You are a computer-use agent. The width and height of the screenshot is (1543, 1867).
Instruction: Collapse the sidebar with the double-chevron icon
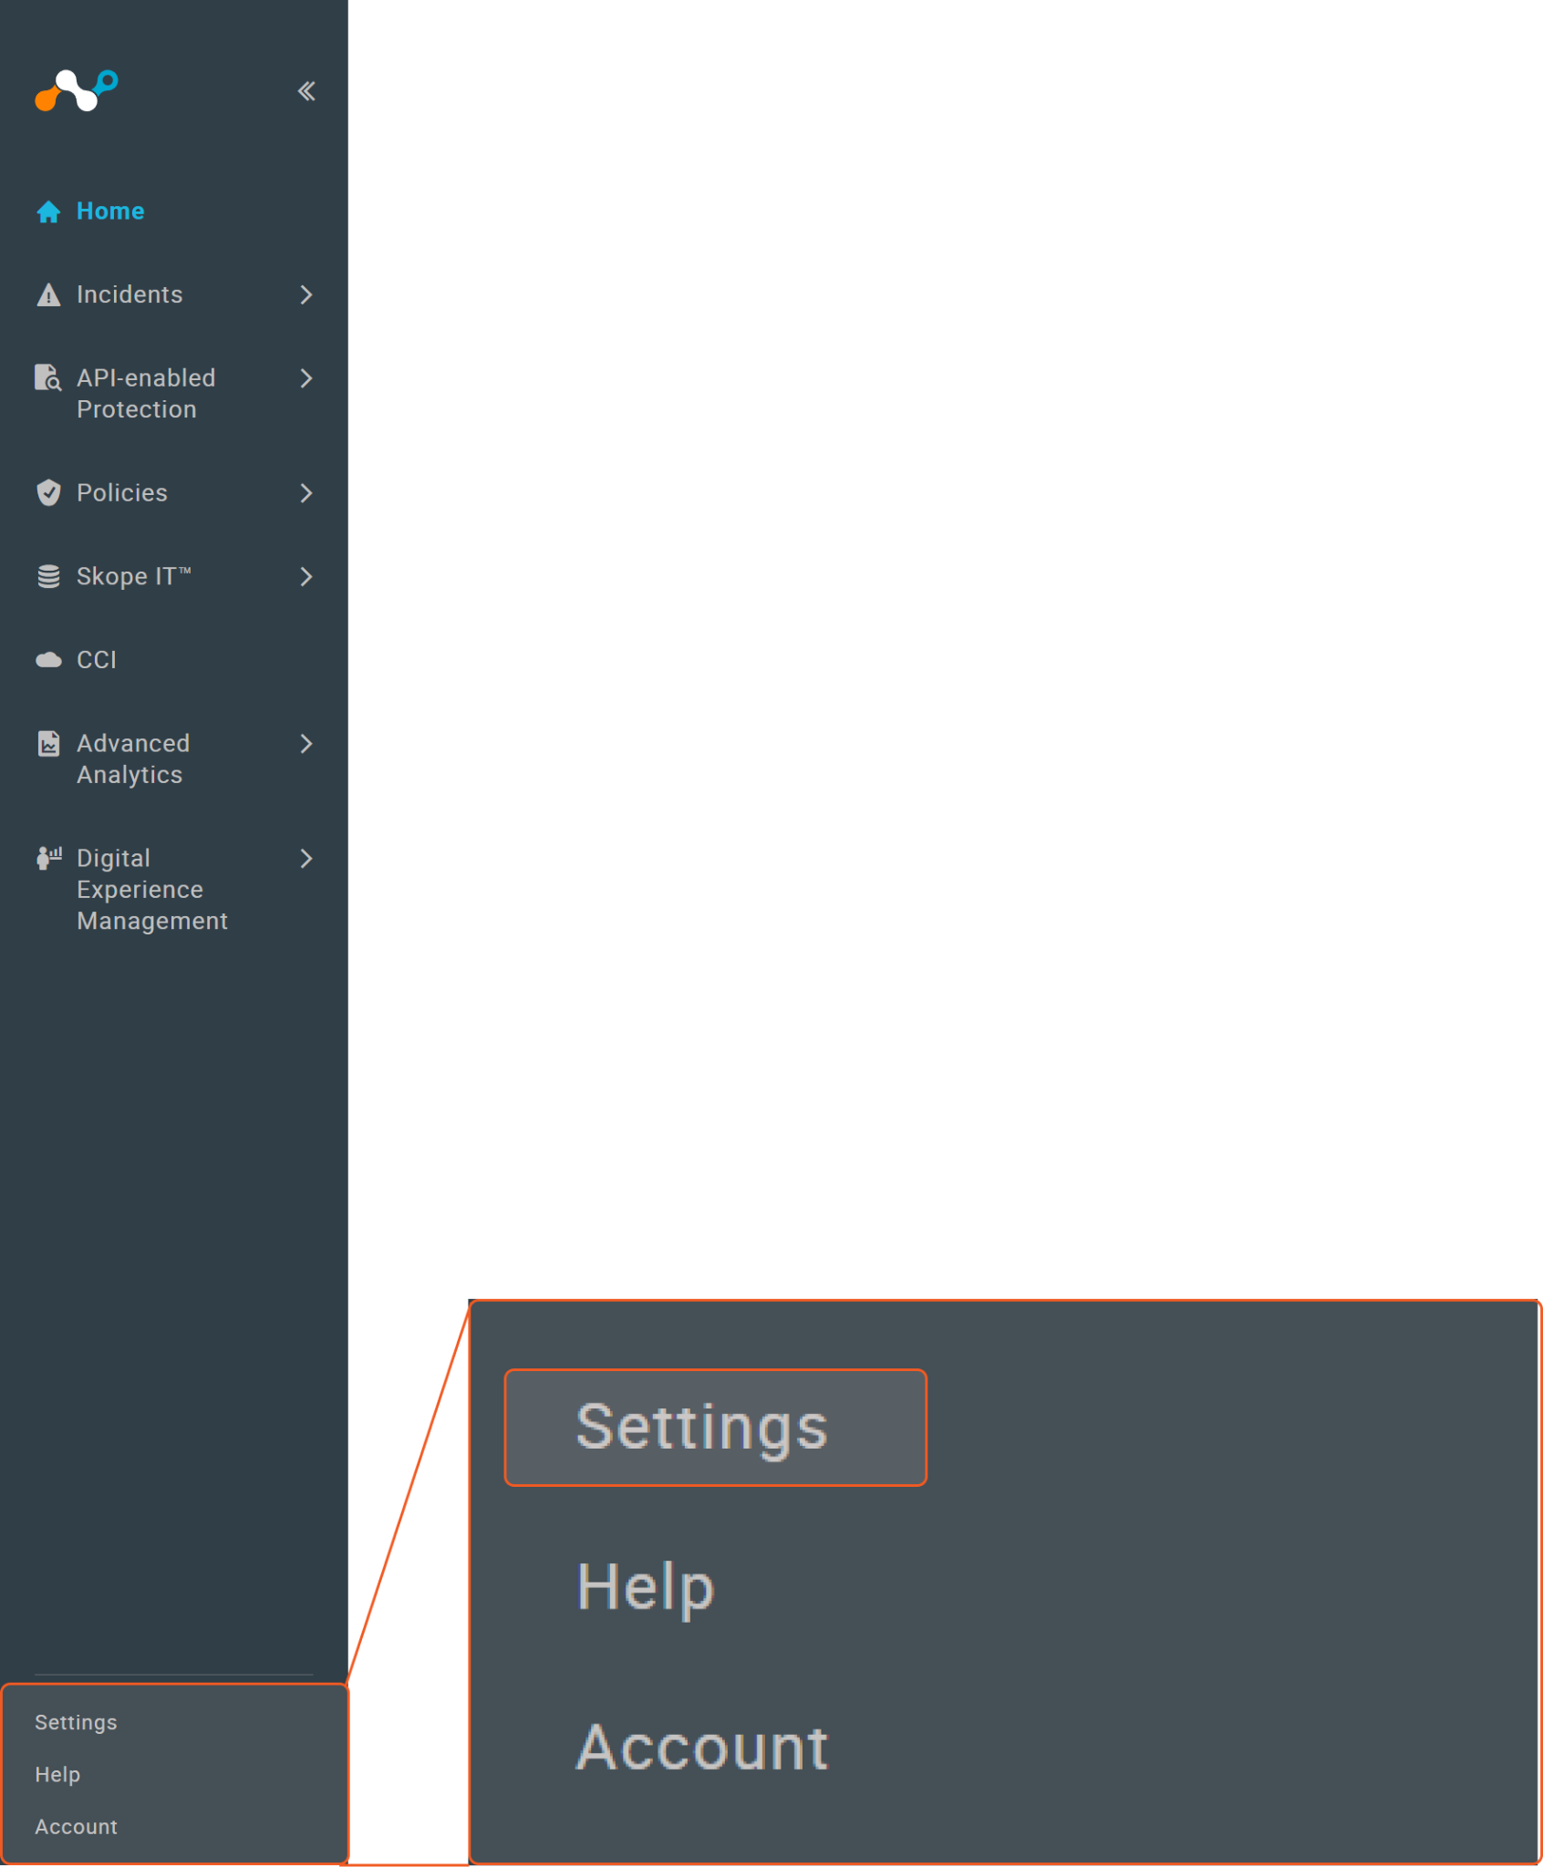pos(306,91)
